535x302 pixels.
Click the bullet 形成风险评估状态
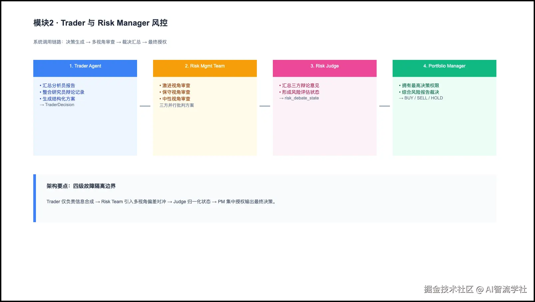pyautogui.click(x=299, y=92)
